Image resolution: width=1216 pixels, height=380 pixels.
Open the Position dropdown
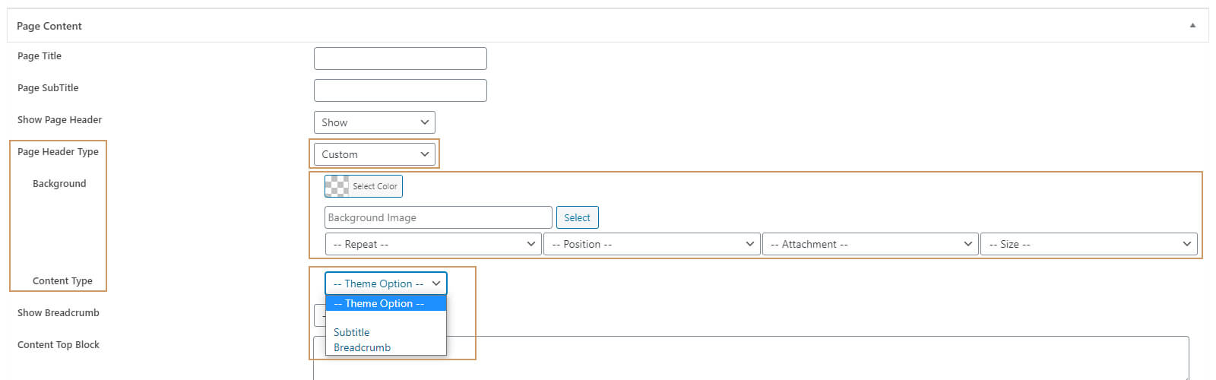point(651,244)
